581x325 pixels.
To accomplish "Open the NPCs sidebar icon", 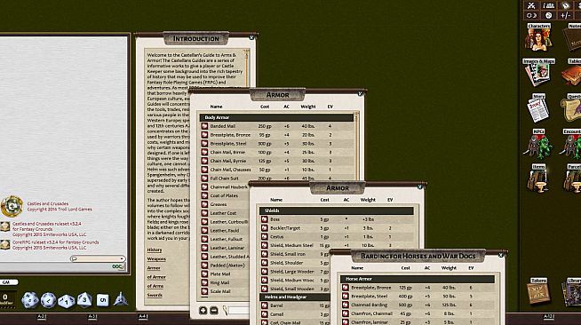I will tap(538, 143).
